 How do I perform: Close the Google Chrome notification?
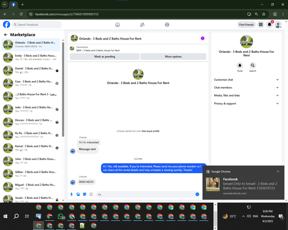tap(278, 171)
